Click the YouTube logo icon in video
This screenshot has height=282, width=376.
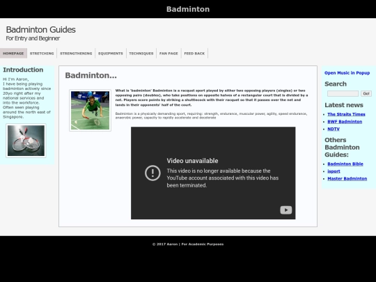(286, 210)
